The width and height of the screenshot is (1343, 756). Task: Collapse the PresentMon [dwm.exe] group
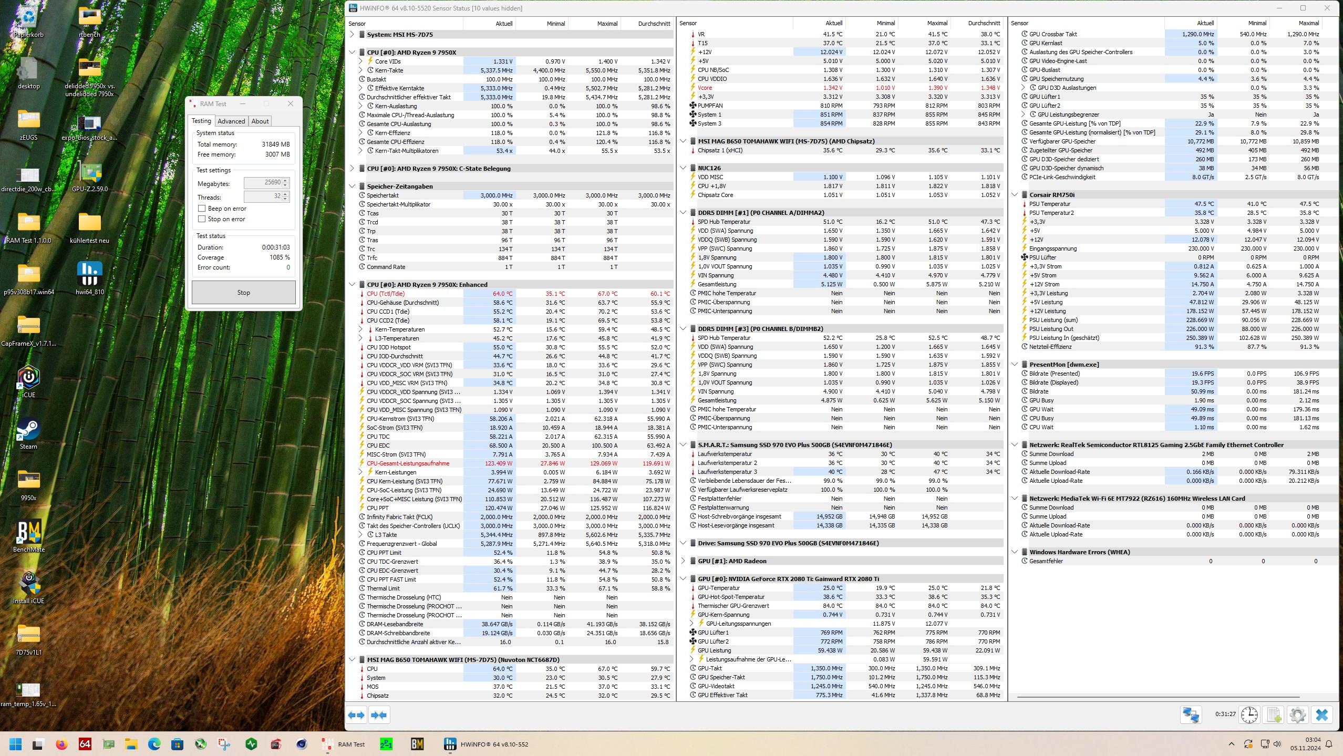coord(1015,365)
